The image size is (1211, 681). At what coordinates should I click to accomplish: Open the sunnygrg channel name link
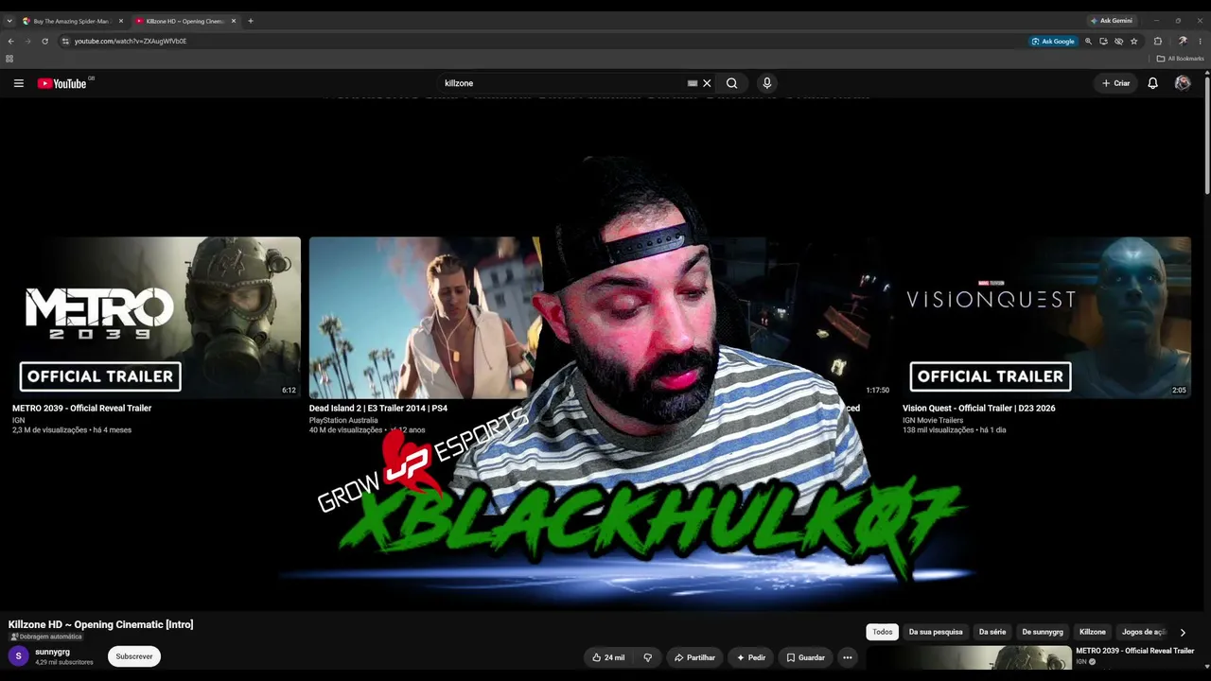pos(52,652)
